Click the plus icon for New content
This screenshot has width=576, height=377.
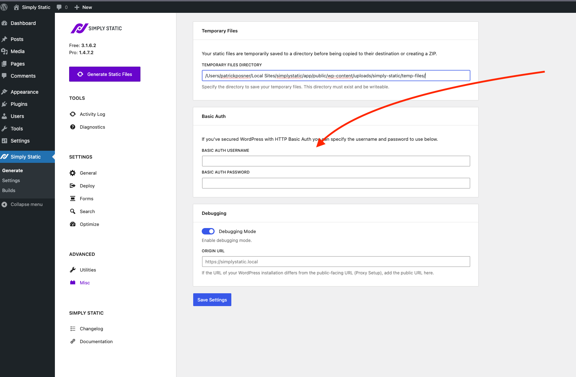(x=77, y=7)
